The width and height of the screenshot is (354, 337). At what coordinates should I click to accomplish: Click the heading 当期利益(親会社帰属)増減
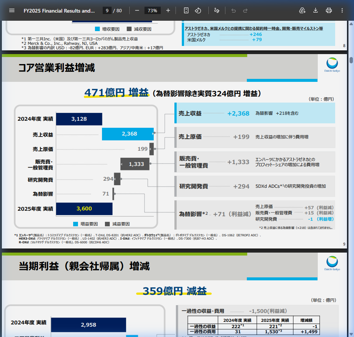[x=84, y=266]
